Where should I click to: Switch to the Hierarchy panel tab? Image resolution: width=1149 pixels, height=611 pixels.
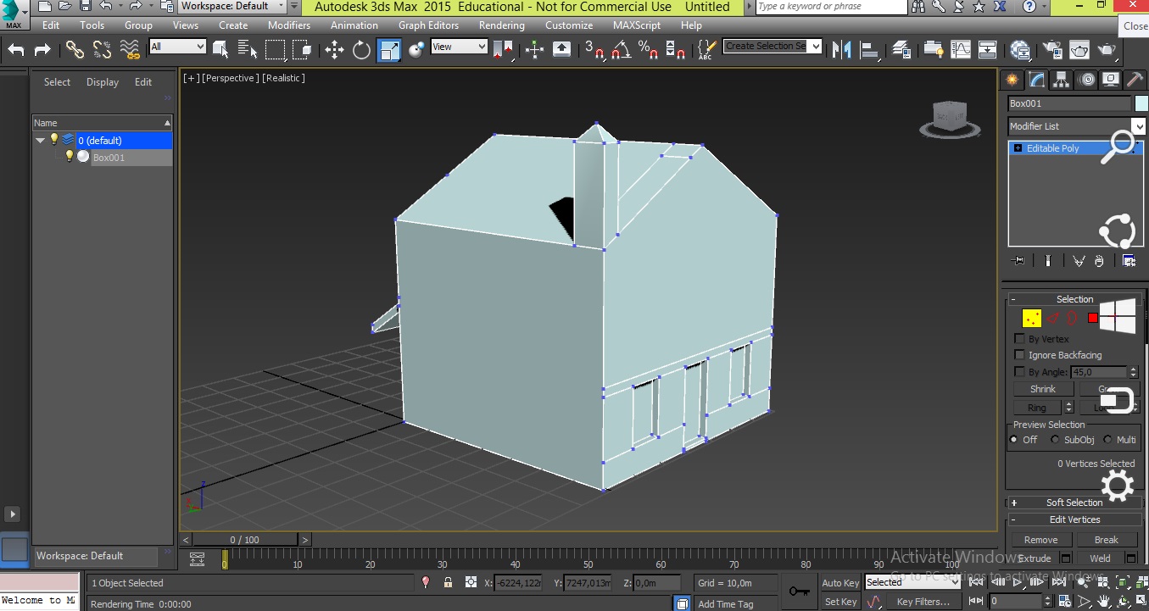[1061, 80]
